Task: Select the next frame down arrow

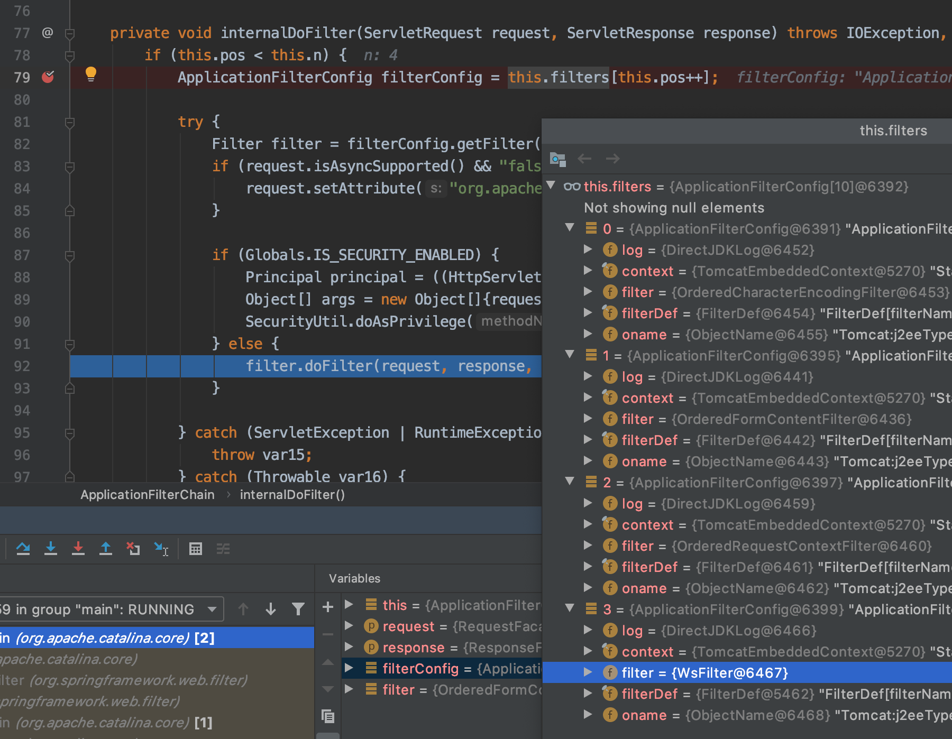Action: [271, 609]
